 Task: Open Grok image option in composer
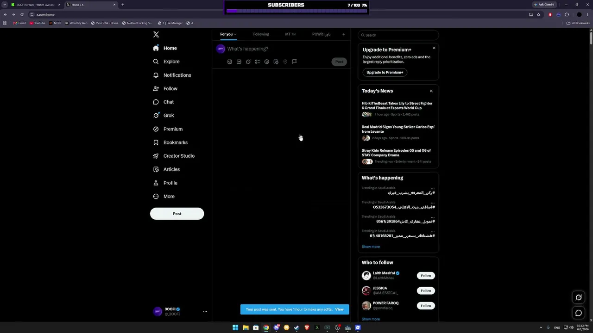pyautogui.click(x=248, y=62)
